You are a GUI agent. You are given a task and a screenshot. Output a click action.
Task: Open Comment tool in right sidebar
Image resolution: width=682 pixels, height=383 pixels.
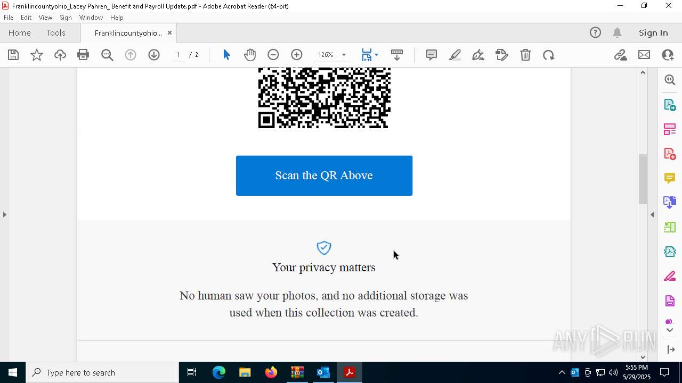click(x=670, y=178)
